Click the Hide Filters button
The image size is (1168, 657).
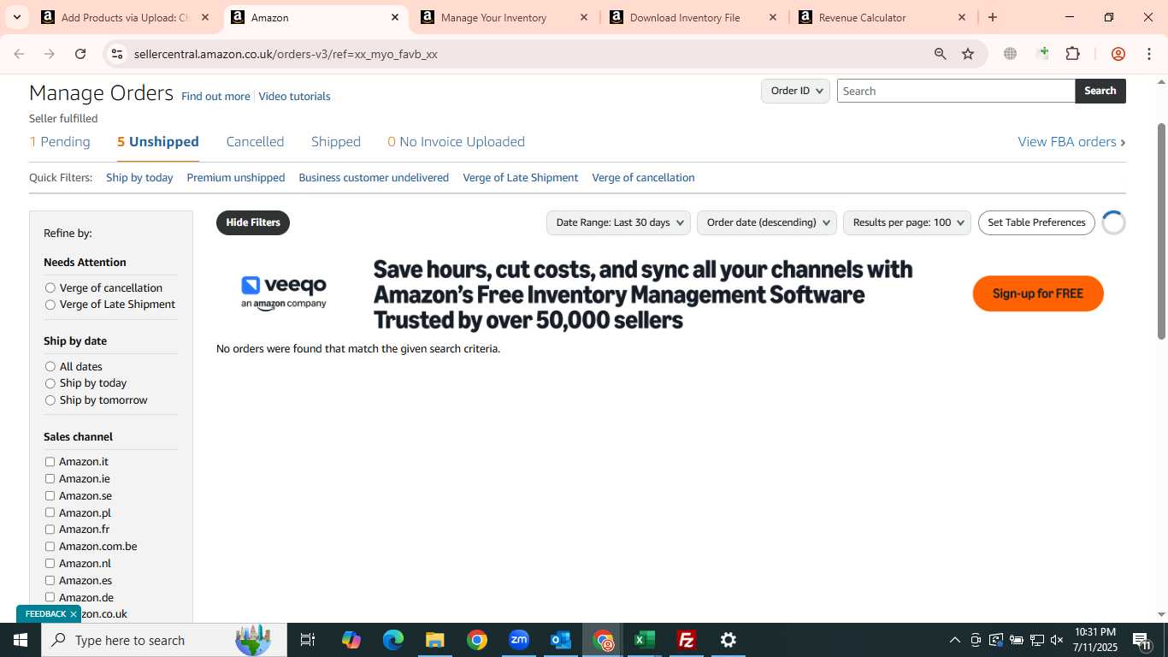253,222
